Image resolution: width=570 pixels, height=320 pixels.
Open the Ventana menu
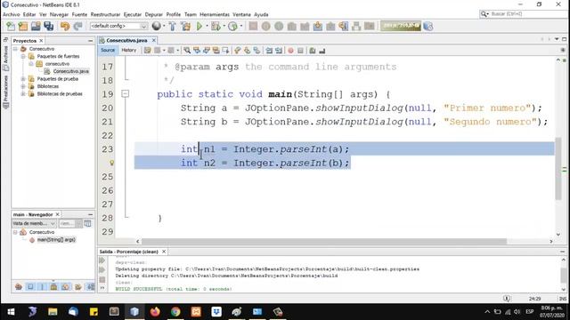click(241, 14)
